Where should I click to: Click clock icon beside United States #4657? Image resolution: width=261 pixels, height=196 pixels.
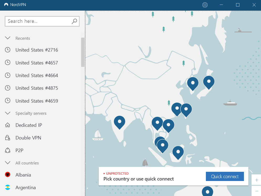8,62
